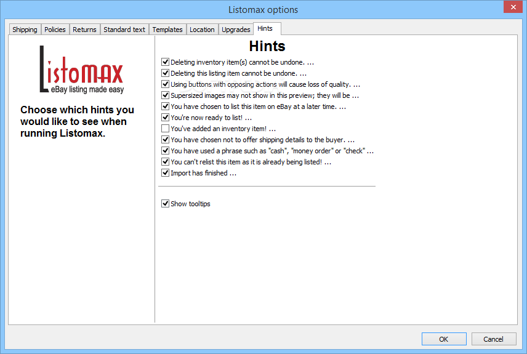Click 'Choose which hints you would like to see' text
Image resolution: width=527 pixels, height=354 pixels.
[x=78, y=121]
